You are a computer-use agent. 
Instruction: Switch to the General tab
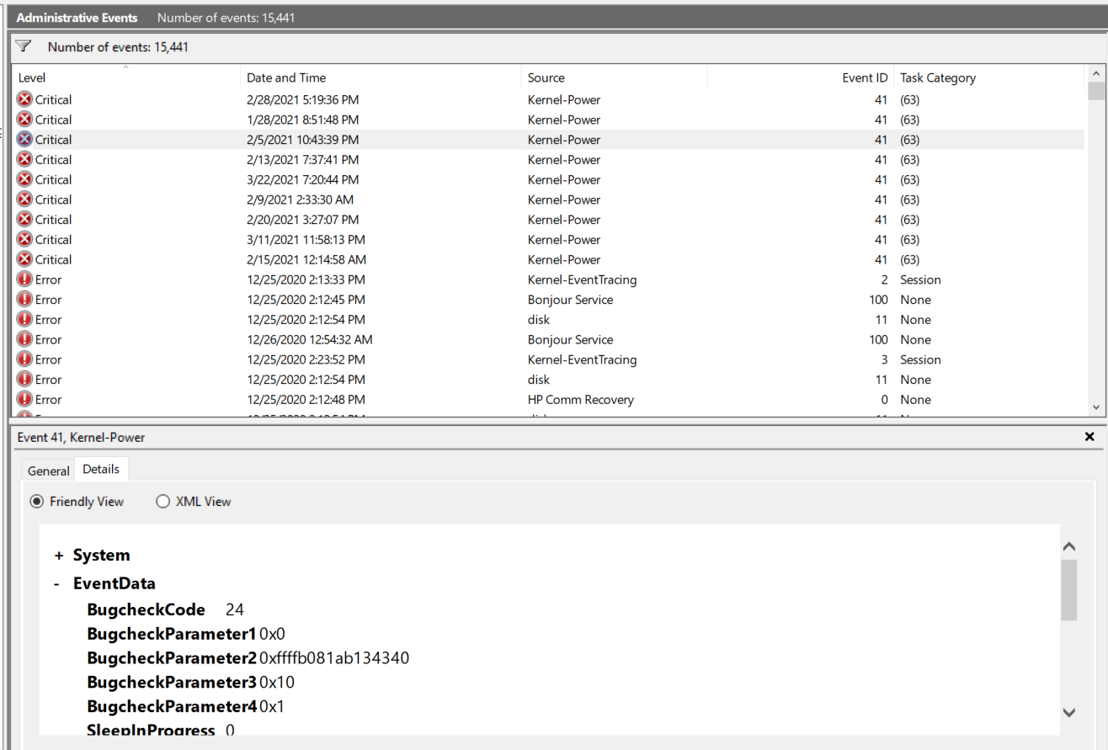(x=48, y=471)
